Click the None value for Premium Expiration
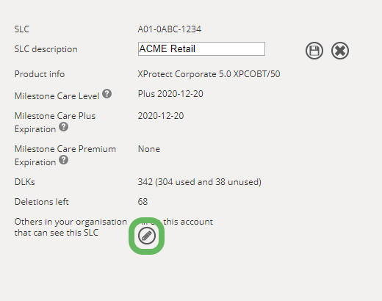This screenshot has height=301, width=382. (149, 149)
